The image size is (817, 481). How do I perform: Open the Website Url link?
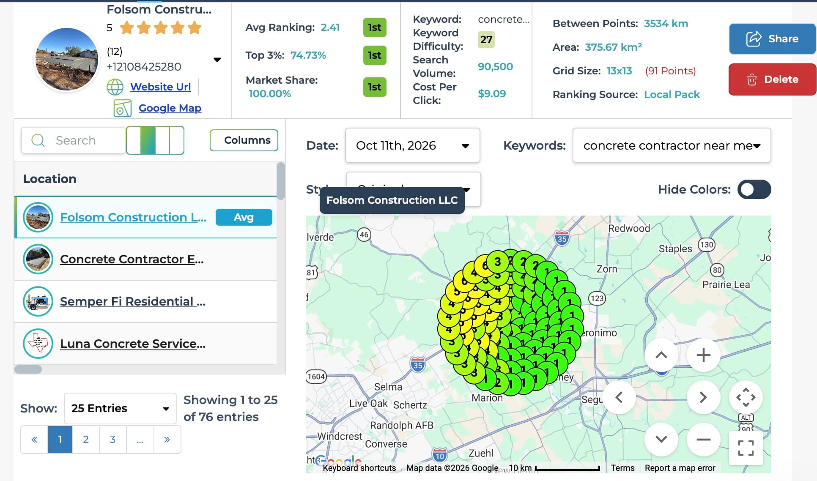160,87
